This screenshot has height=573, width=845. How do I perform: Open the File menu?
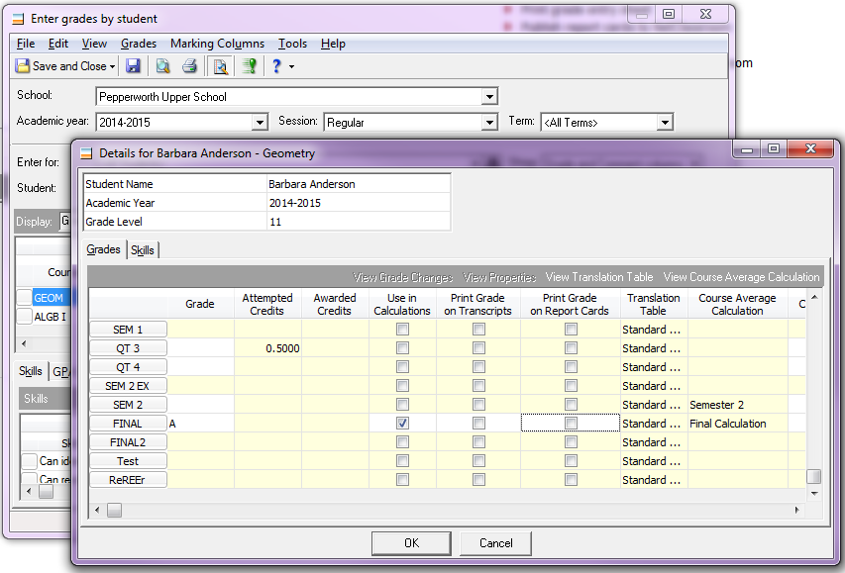pos(26,44)
